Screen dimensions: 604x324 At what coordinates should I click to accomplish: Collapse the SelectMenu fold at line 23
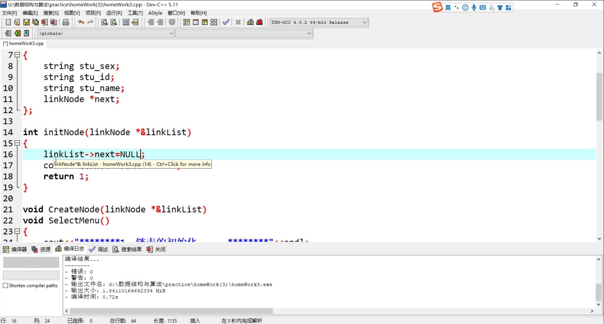coord(17,231)
